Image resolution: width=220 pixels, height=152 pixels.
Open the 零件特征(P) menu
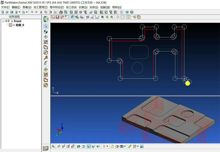click(x=57, y=7)
